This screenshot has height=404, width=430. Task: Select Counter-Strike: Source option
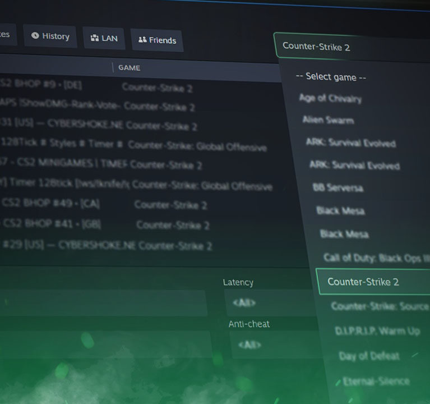pyautogui.click(x=380, y=306)
